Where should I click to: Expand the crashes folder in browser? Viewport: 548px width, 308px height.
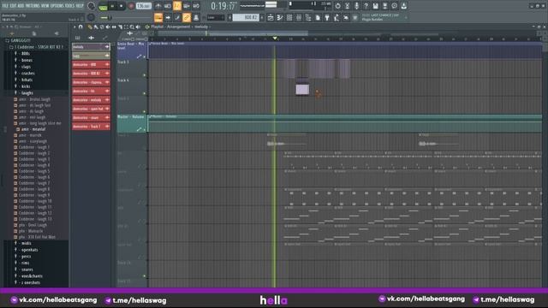27,74
